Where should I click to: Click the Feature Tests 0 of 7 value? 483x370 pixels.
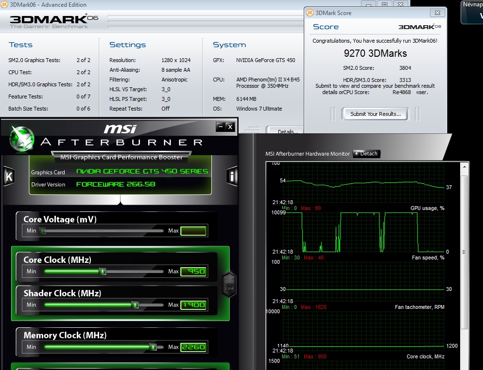tap(83, 97)
